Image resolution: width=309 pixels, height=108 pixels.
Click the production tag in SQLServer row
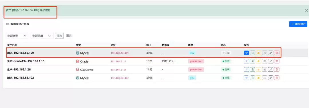click(196, 69)
